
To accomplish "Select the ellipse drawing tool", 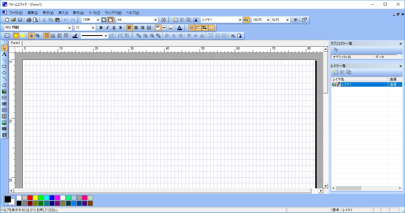I will 4,73.
